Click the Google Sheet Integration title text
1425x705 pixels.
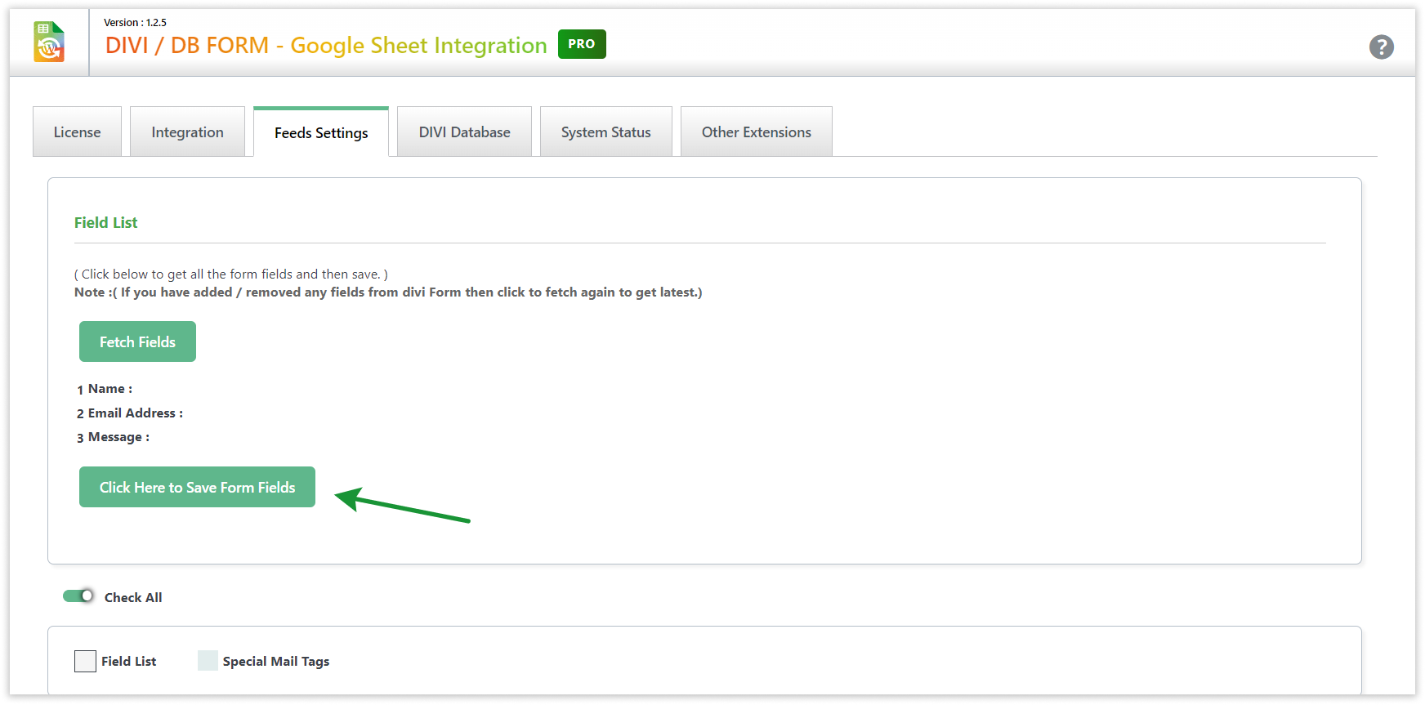coord(418,46)
